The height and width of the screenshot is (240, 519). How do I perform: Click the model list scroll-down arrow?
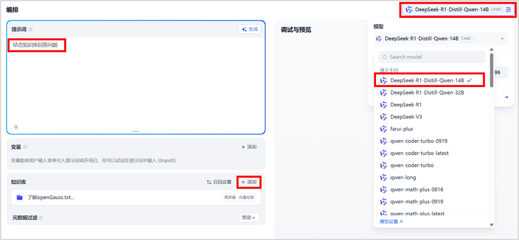[491, 225]
